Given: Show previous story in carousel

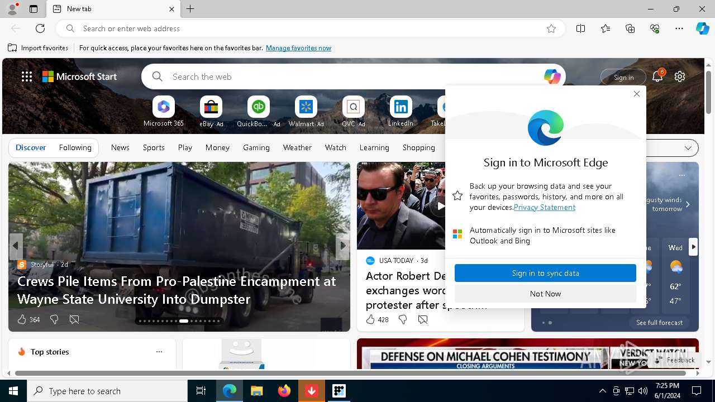Looking at the screenshot, I should 16,246.
